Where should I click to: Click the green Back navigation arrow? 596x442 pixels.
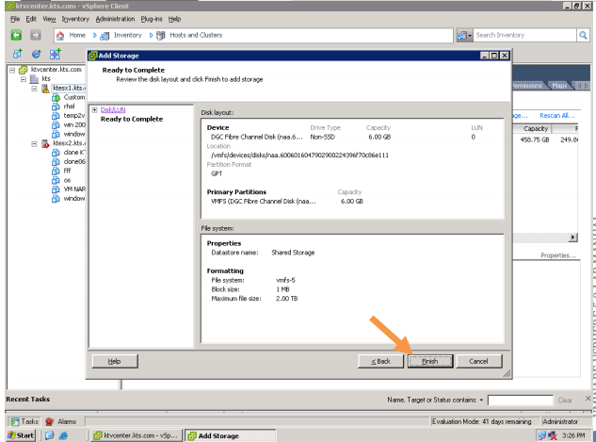[x=16, y=36]
